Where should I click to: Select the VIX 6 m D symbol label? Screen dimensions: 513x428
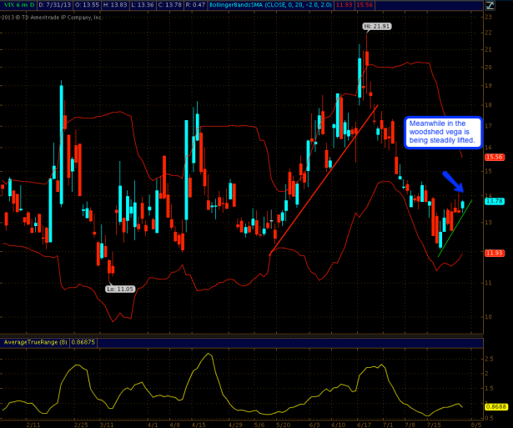[18, 5]
